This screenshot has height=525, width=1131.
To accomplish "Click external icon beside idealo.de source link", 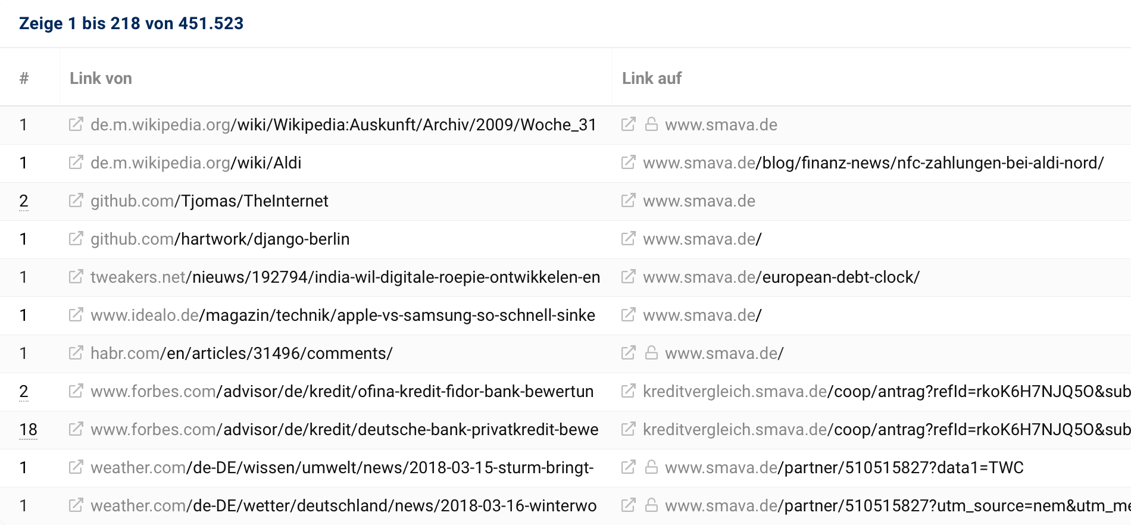I will click(x=76, y=315).
